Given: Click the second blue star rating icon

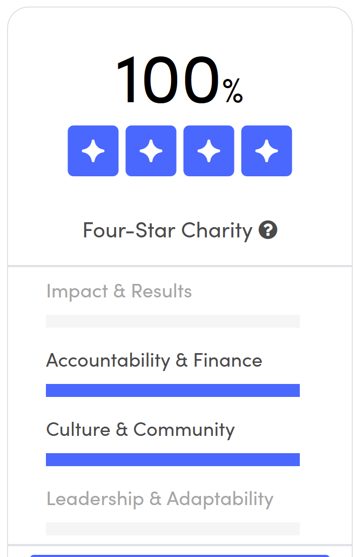Looking at the screenshot, I should pyautogui.click(x=151, y=151).
